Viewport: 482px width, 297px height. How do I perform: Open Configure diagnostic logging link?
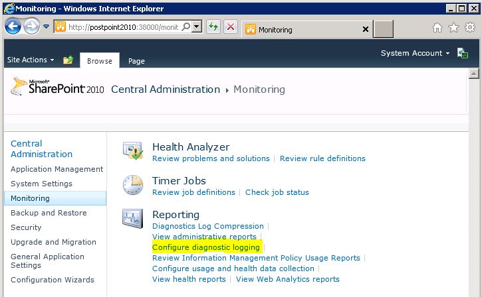[206, 247]
